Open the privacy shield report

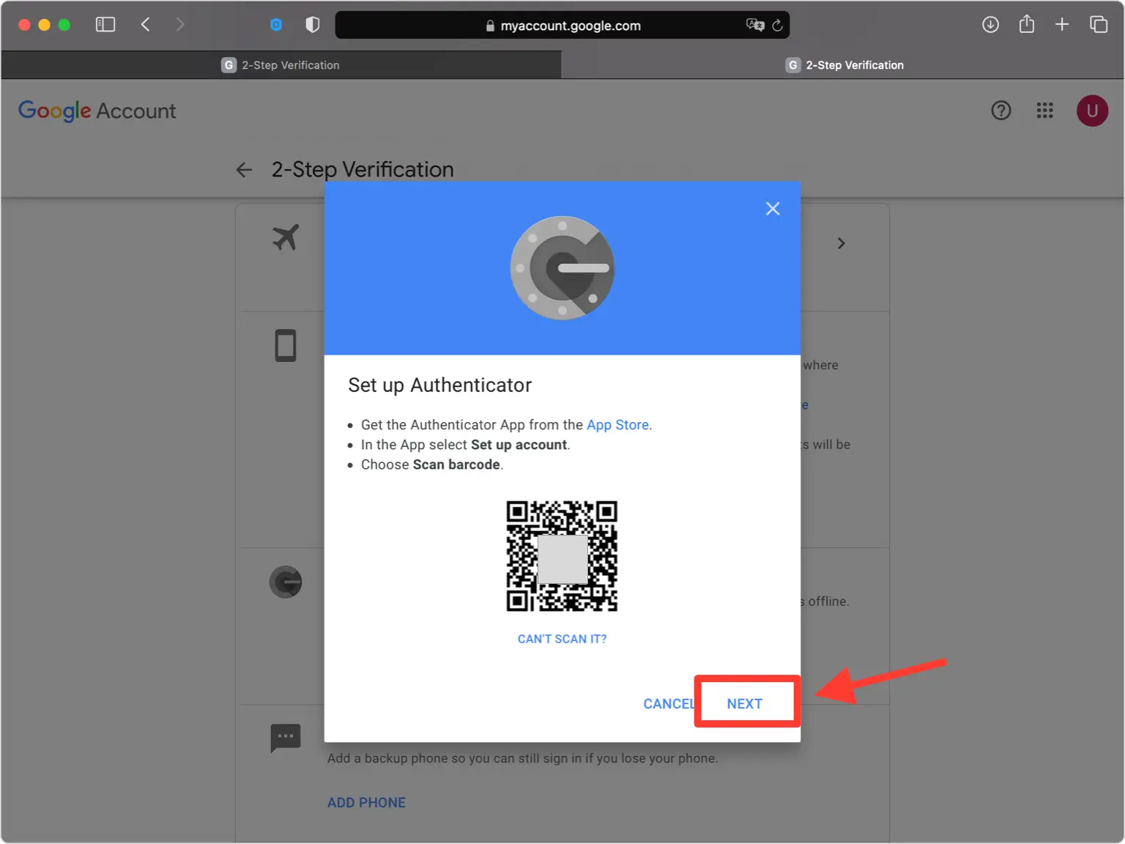313,25
